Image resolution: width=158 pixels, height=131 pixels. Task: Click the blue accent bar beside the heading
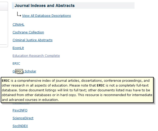pos(13,6)
